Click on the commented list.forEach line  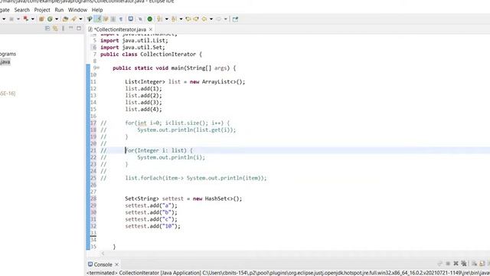click(196, 178)
